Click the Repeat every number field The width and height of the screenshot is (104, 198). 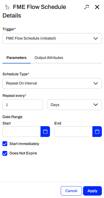23,105
